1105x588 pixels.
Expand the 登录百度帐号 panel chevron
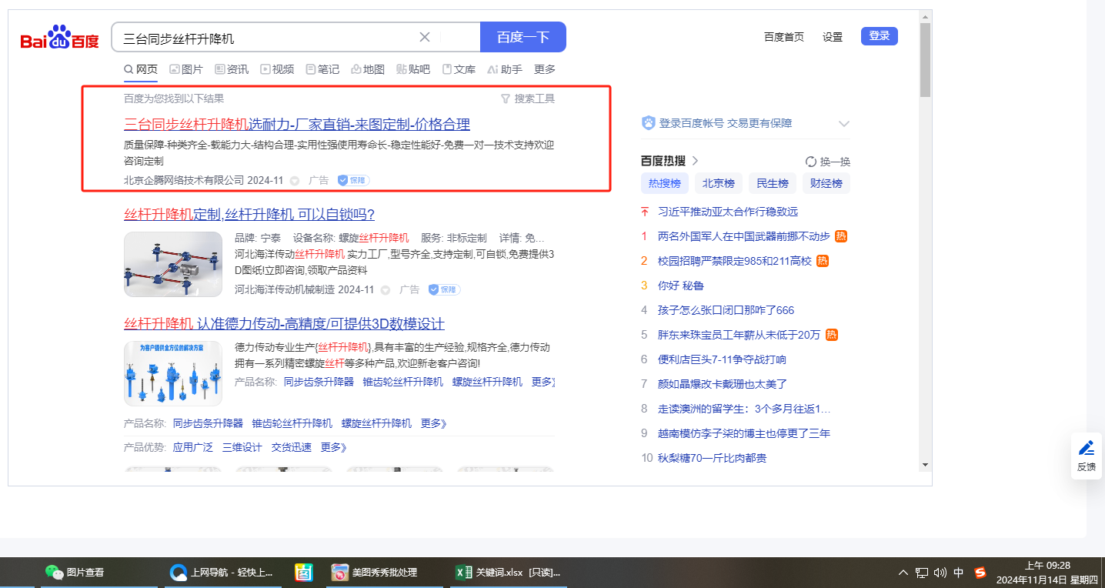point(843,124)
